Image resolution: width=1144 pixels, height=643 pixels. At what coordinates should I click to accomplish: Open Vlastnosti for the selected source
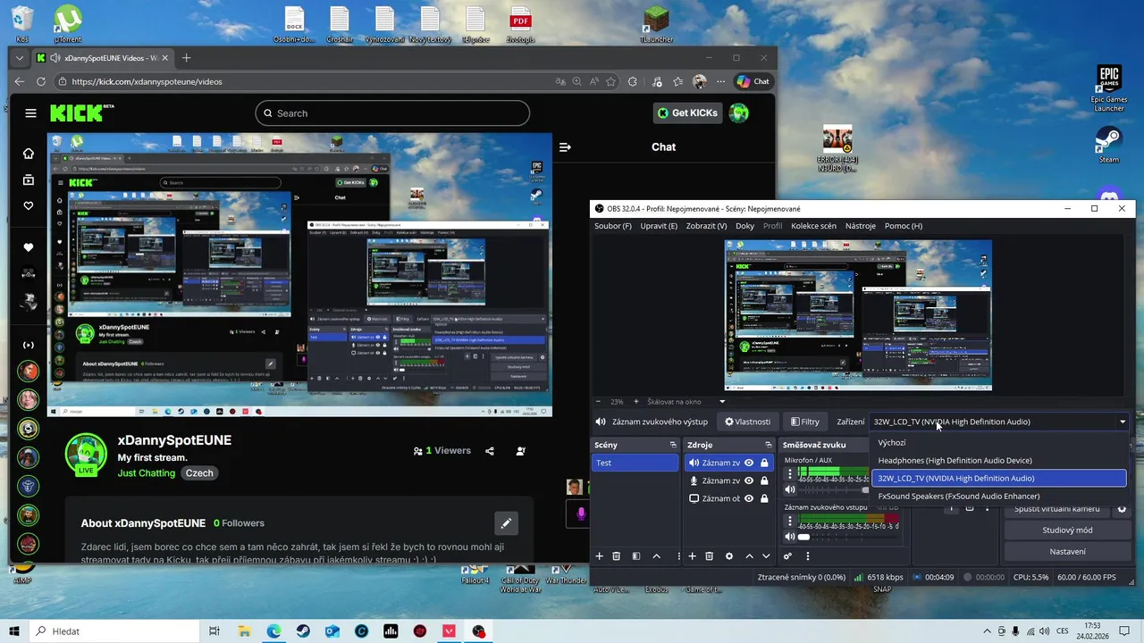[747, 422]
